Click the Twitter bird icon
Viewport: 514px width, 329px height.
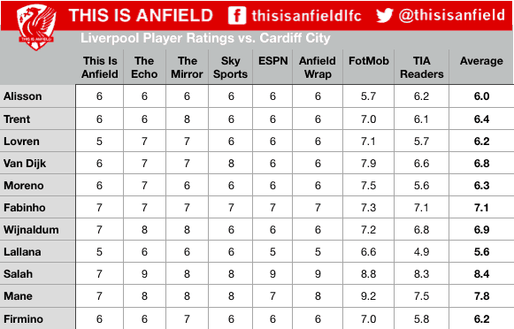click(x=384, y=15)
